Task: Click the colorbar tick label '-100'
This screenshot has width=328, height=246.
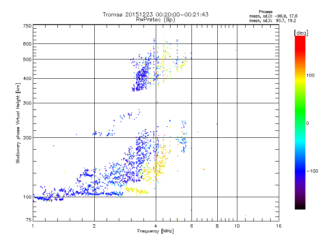Action: pyautogui.click(x=312, y=171)
